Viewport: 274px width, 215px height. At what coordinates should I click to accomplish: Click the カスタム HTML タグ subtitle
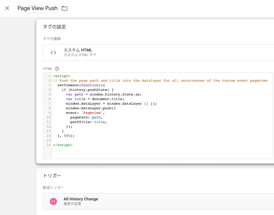pos(80,55)
